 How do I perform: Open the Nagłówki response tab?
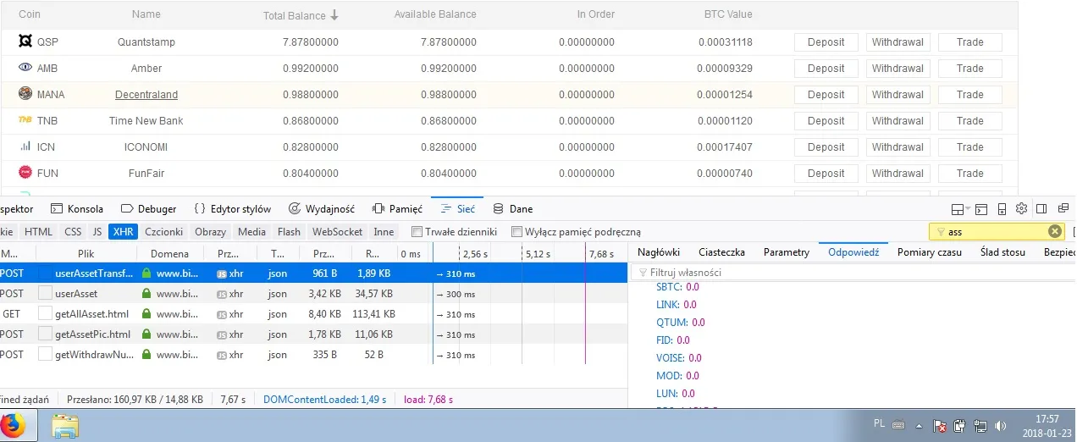(659, 252)
